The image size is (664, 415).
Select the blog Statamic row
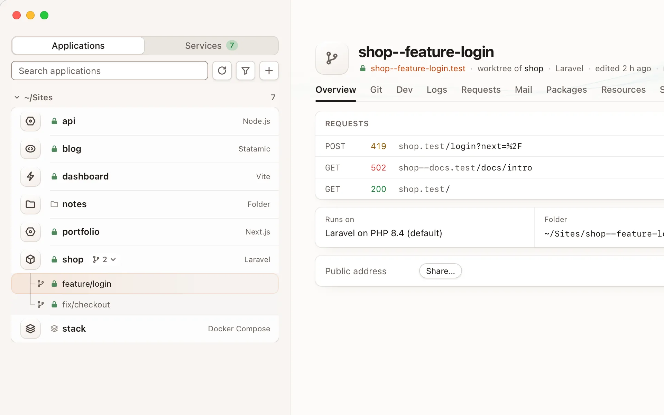145,149
